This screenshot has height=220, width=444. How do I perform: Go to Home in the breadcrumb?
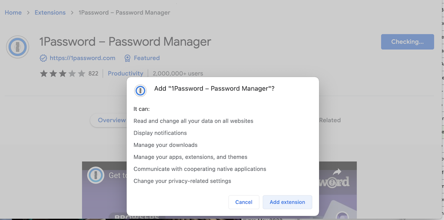[x=13, y=12]
